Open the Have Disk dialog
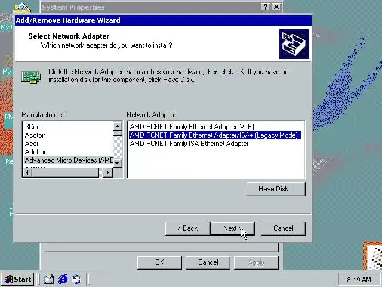The image size is (382, 287). [x=276, y=189]
